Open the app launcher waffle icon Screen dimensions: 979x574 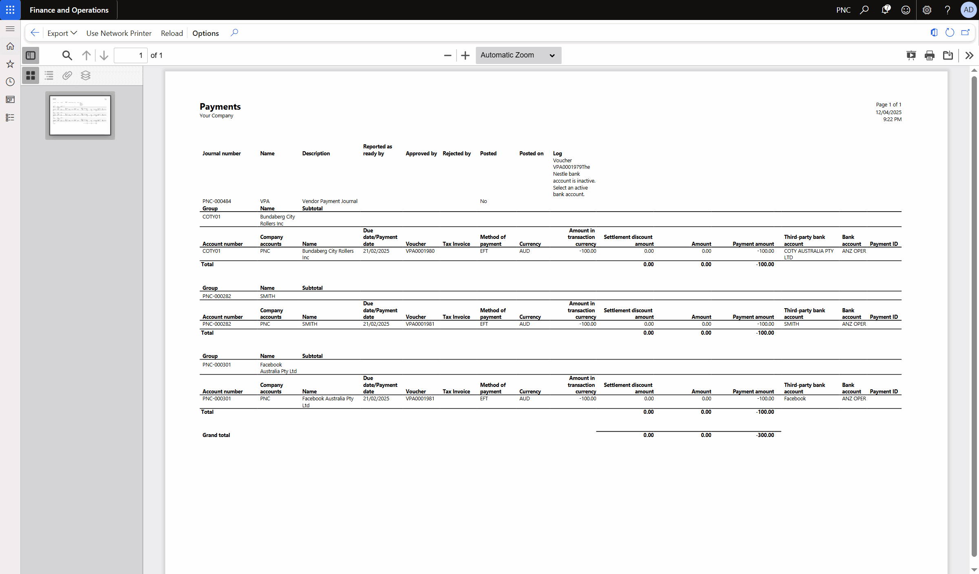(10, 10)
